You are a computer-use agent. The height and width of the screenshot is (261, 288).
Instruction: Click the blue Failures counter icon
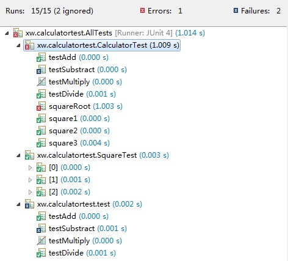[x=236, y=10]
